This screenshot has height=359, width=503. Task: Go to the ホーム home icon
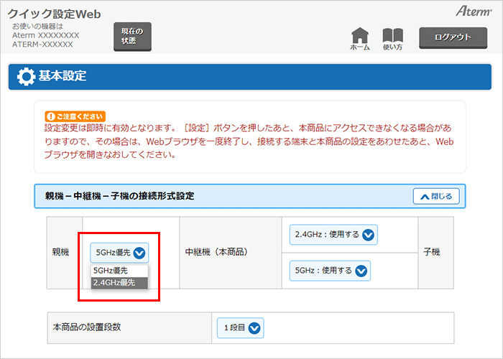point(360,39)
